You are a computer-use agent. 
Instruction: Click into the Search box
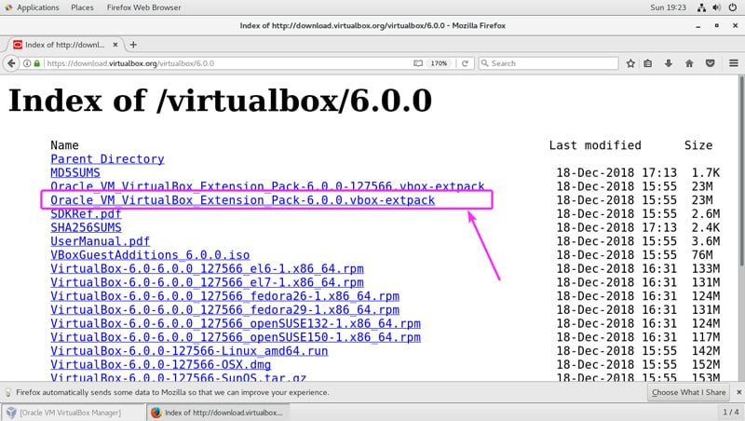[x=549, y=63]
